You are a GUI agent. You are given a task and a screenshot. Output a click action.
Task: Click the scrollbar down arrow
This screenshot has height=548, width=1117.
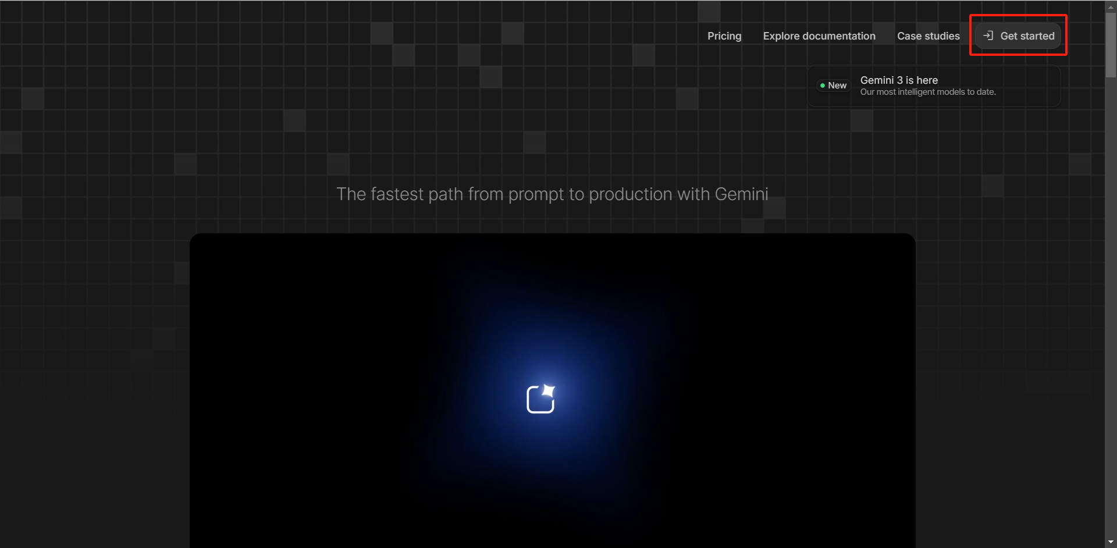(x=1111, y=542)
